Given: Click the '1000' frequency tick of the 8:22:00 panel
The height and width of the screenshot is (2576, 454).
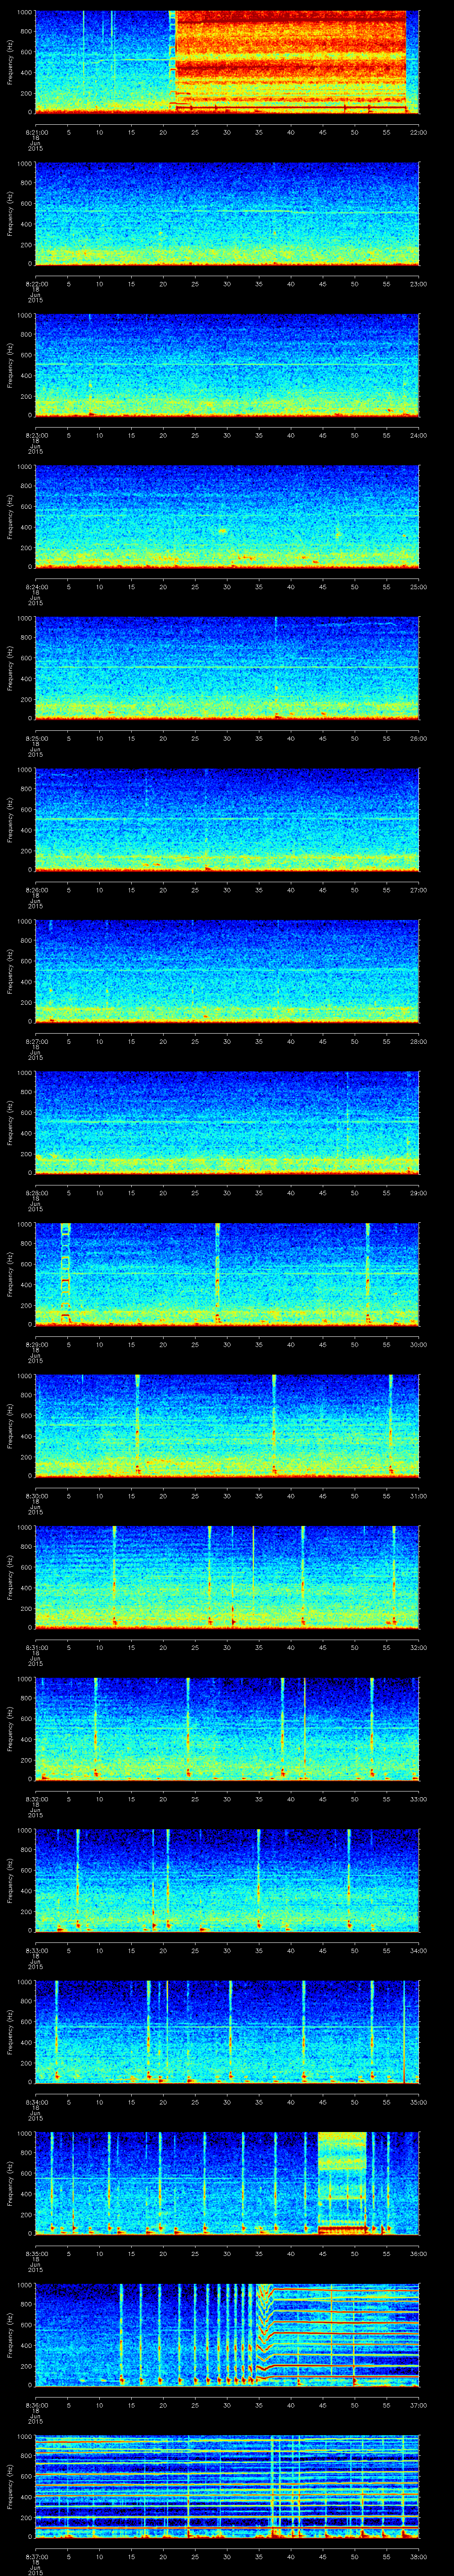Looking at the screenshot, I should (x=24, y=164).
